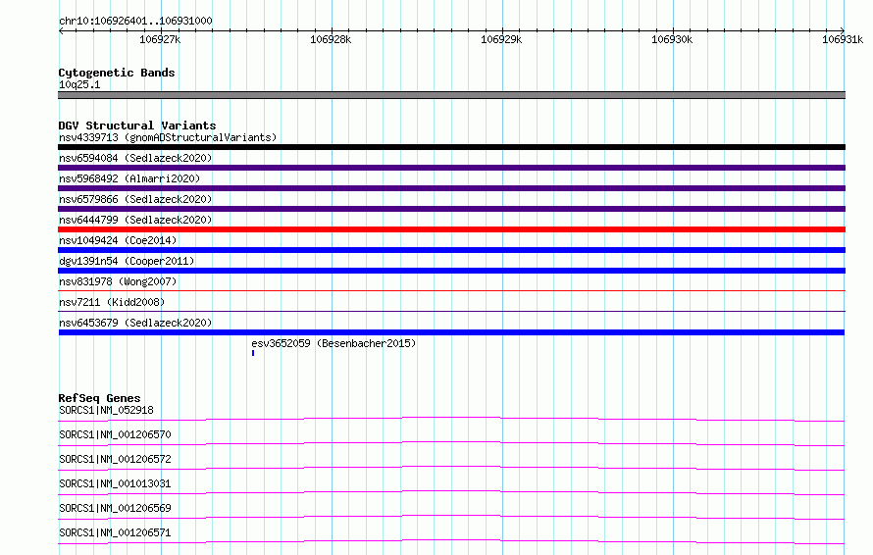Viewport: 873px width, 555px height.
Task: Open variant nsv831978 (Wong2007) label
Action: 118,281
